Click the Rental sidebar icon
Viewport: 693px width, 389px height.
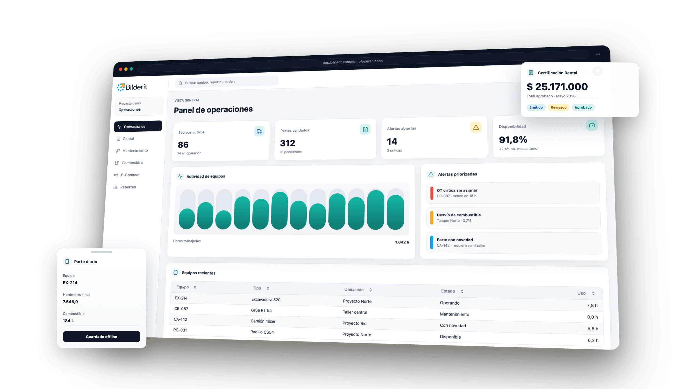click(118, 139)
